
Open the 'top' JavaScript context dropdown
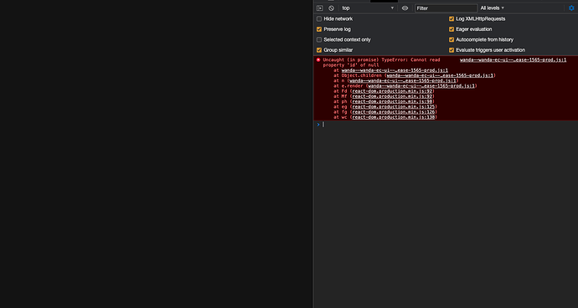(368, 8)
